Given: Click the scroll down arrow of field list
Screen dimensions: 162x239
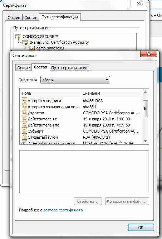Looking at the screenshot, I should 146,141.
